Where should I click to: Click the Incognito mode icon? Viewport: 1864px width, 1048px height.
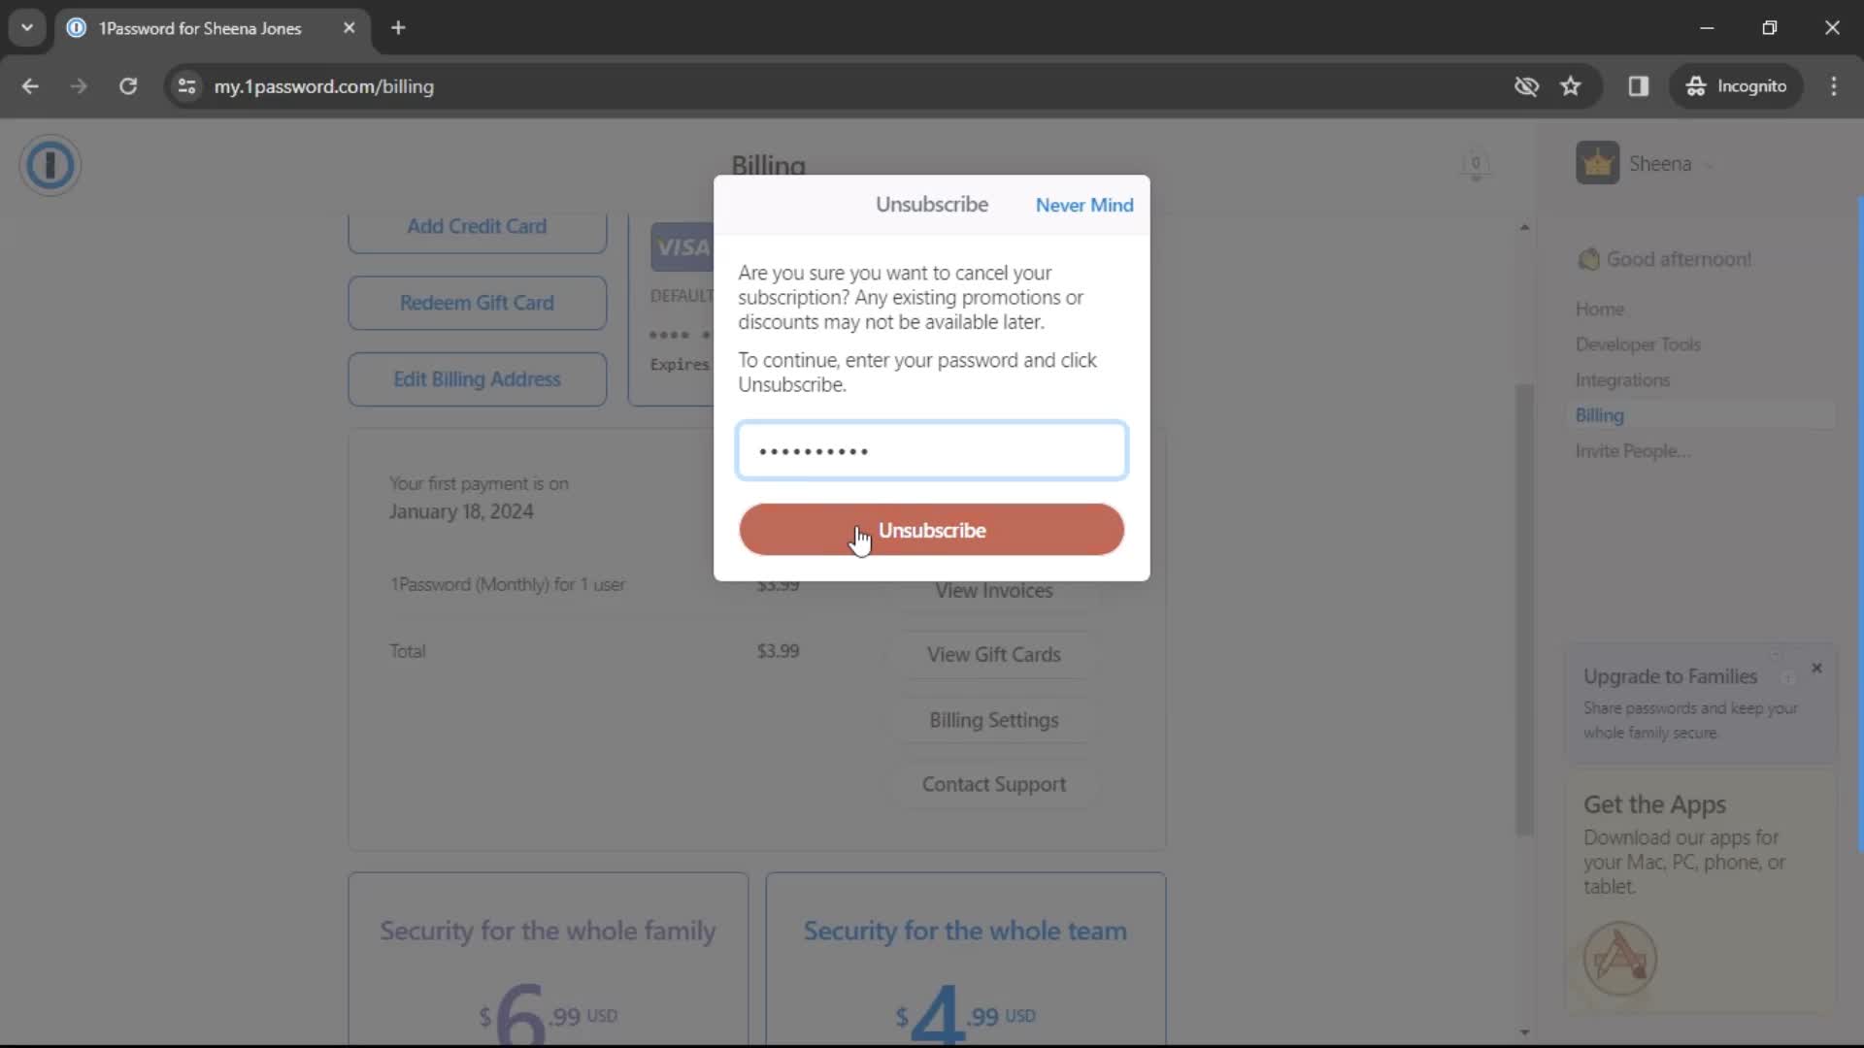click(1696, 85)
